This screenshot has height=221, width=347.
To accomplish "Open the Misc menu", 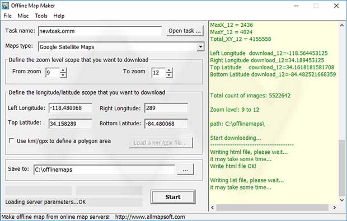I will pos(23,16).
